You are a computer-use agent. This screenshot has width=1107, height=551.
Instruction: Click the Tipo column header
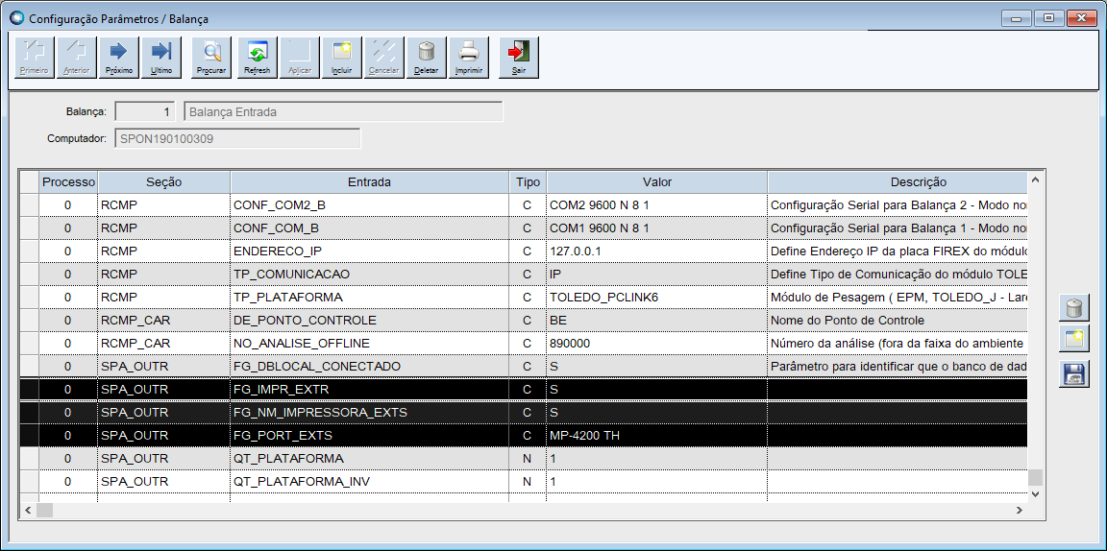pos(528,181)
